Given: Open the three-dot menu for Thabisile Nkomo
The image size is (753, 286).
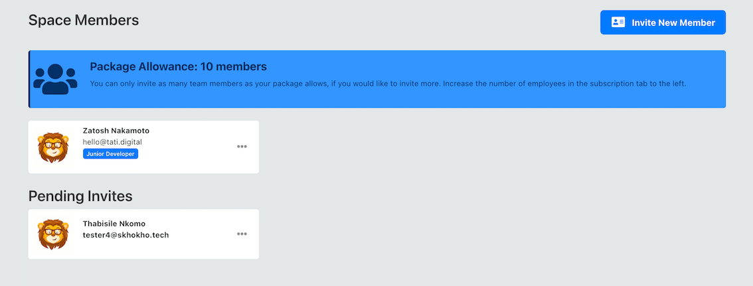Looking at the screenshot, I should point(242,234).
